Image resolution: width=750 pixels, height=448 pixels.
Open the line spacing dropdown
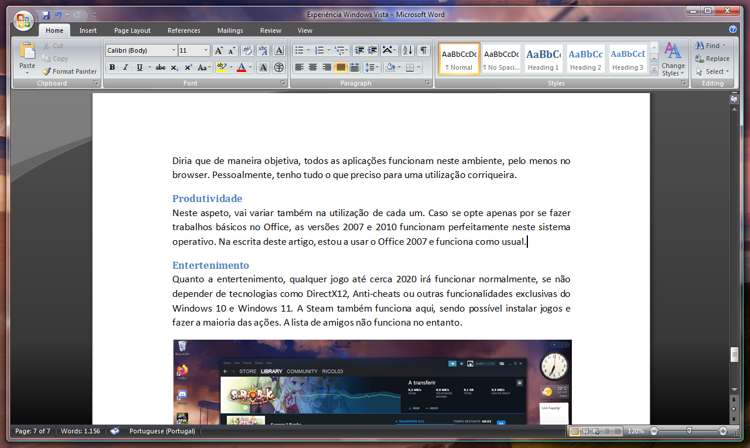(372, 67)
